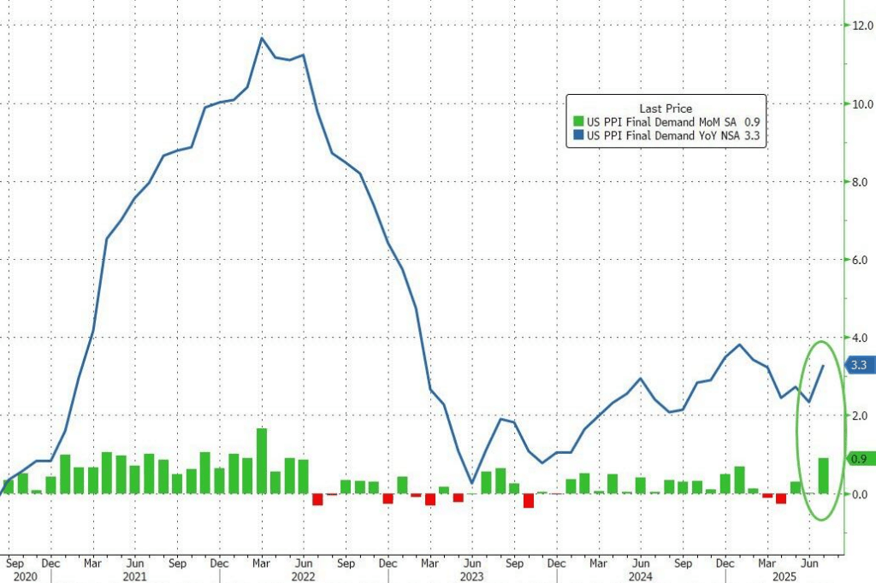Click the latest green bar inside the ellipse
876x583 pixels.
[x=823, y=476]
